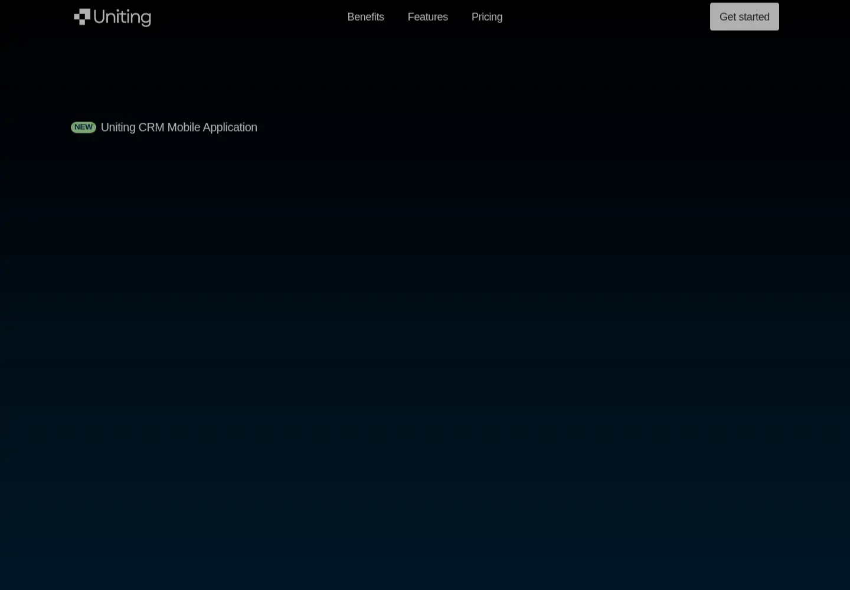Click the Get started button
Viewport: 850px width, 590px height.
tap(744, 17)
